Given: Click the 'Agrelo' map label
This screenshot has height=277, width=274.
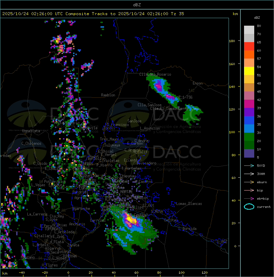Looking at the screenshot, I should pos(80,198).
